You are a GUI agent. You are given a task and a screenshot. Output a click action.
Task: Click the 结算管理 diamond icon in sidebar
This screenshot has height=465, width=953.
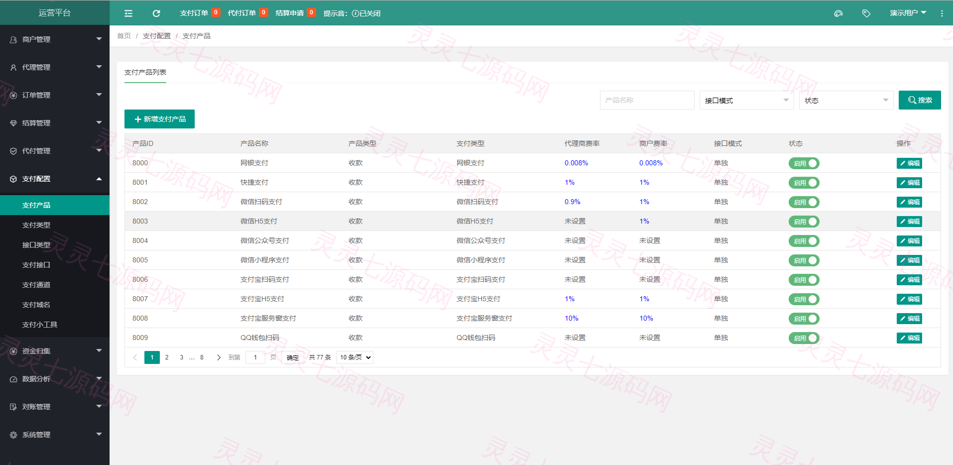tap(13, 123)
